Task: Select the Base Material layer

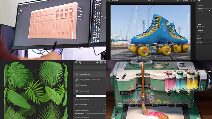Action: 90,91
